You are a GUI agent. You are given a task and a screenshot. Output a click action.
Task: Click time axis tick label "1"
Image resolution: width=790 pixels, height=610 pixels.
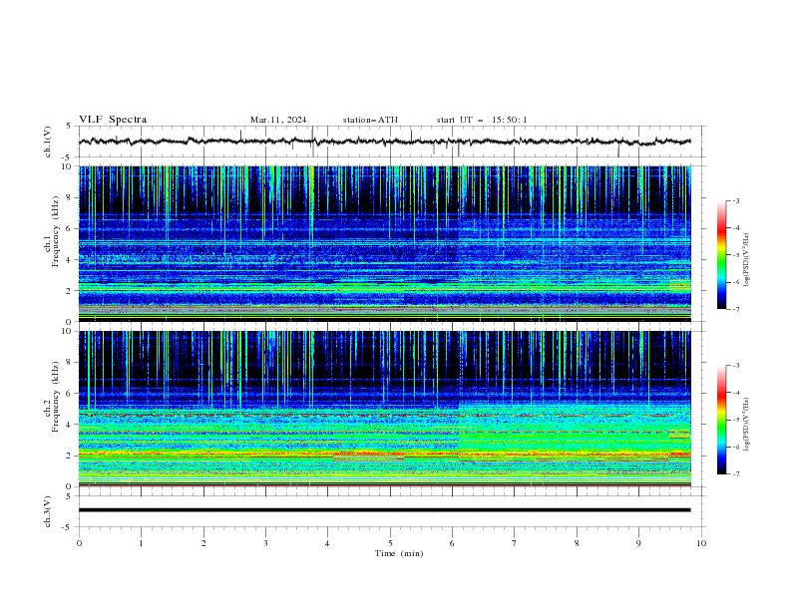pyautogui.click(x=141, y=543)
